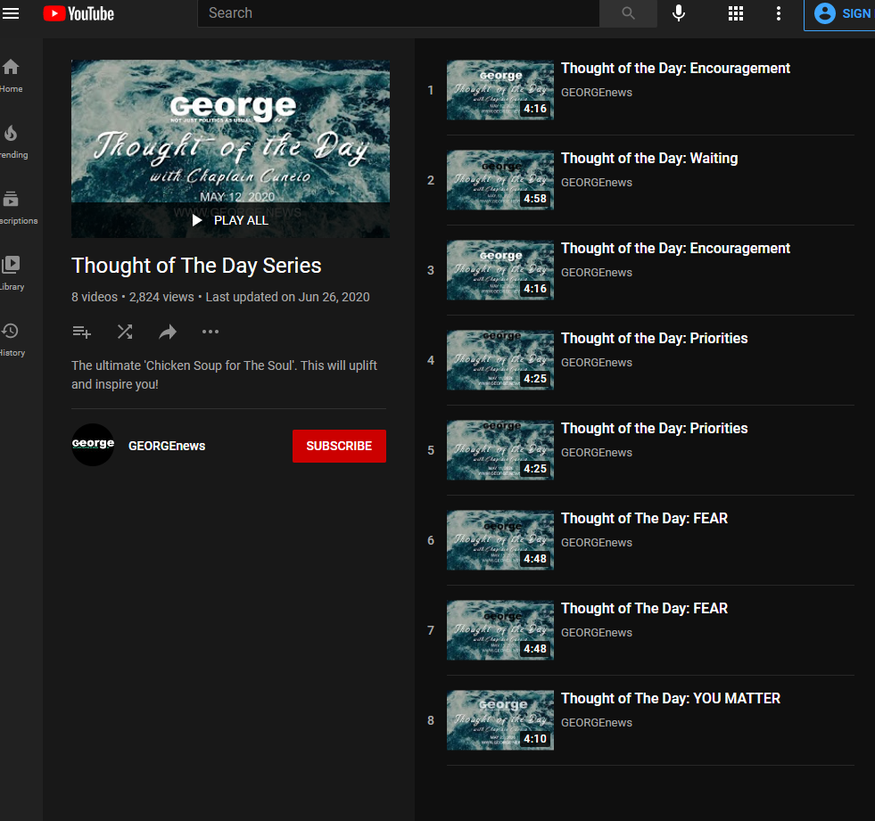Image resolution: width=875 pixels, height=821 pixels.
Task: Click GEORGEnews under YOU MATTER video
Action: [x=597, y=722]
